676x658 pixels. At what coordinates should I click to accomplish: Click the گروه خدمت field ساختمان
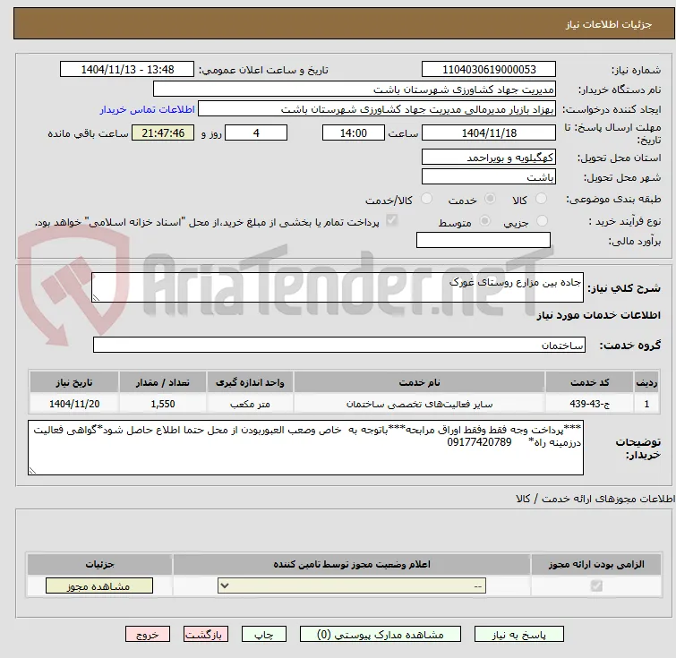pyautogui.click(x=339, y=345)
